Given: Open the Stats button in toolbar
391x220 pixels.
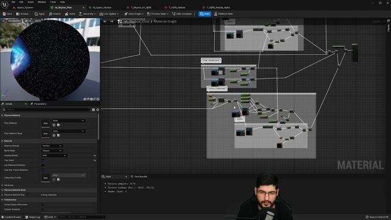Looking at the screenshot, I should point(205,14).
